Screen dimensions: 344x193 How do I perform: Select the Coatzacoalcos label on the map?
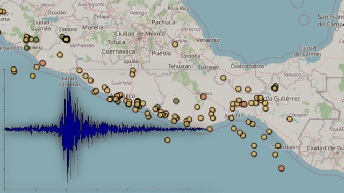247,66
